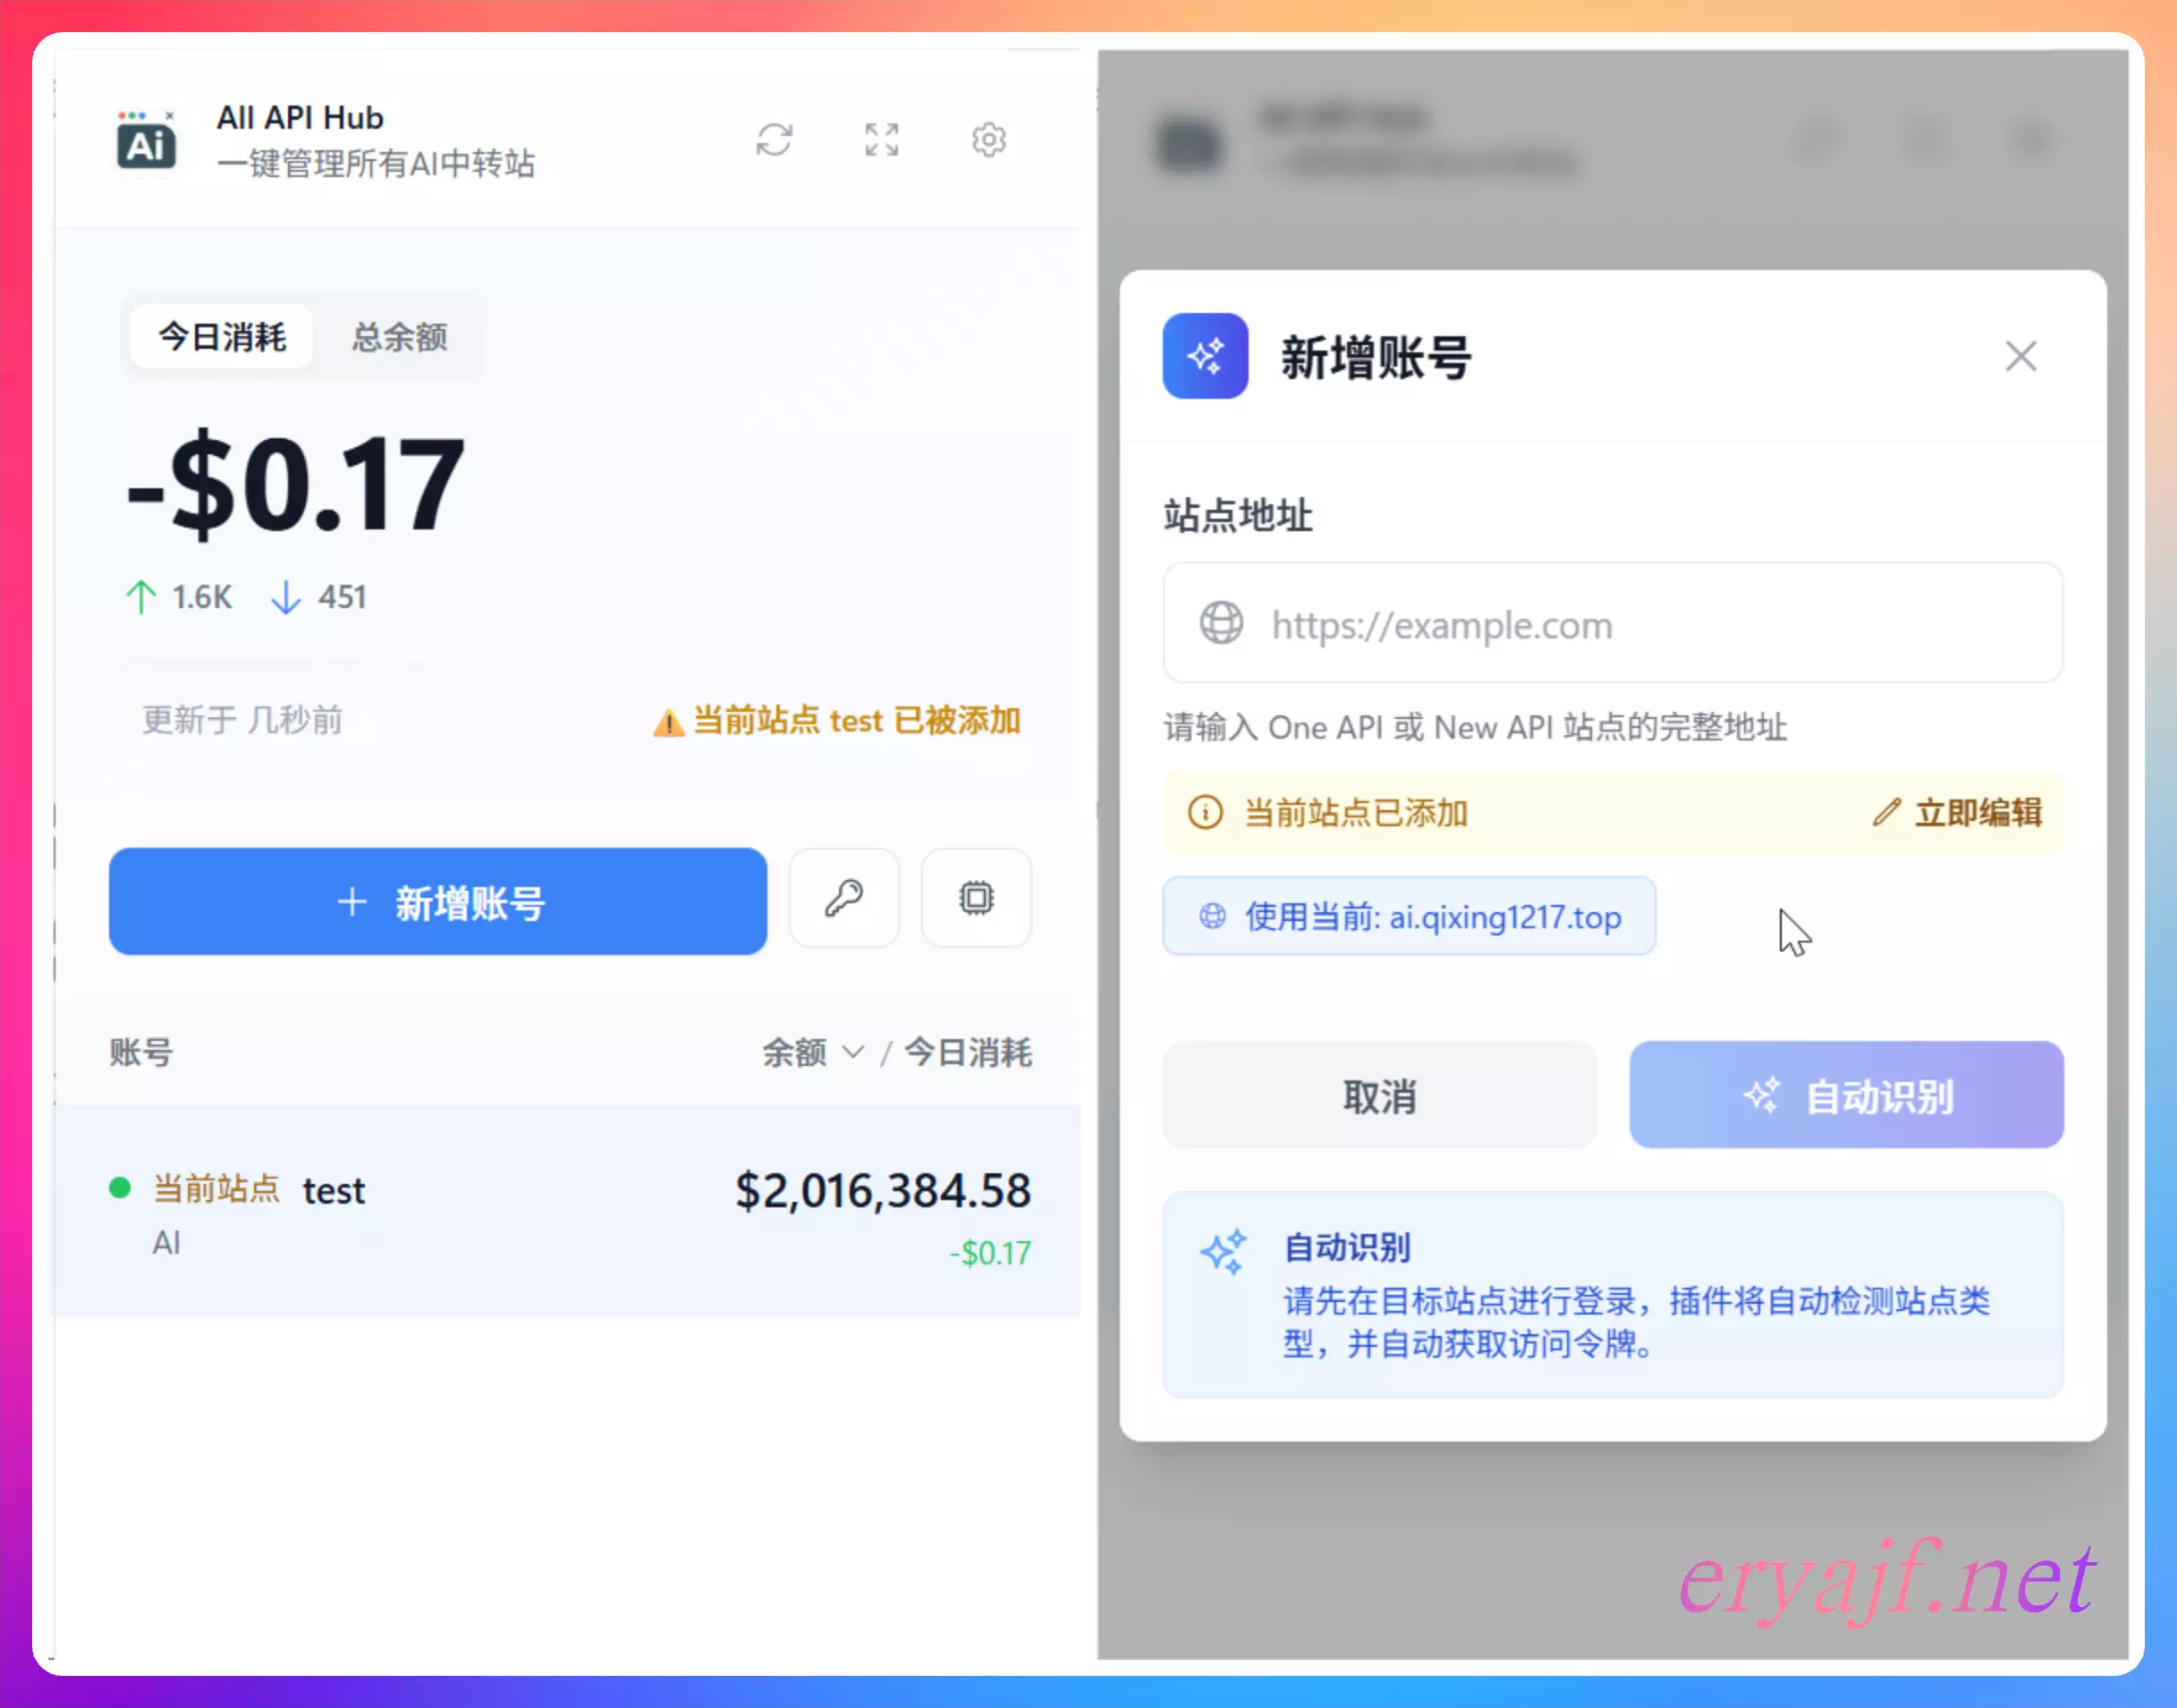The image size is (2177, 1708).
Task: Click the 当前站点 test 已被添加 warning
Action: [x=837, y=720]
